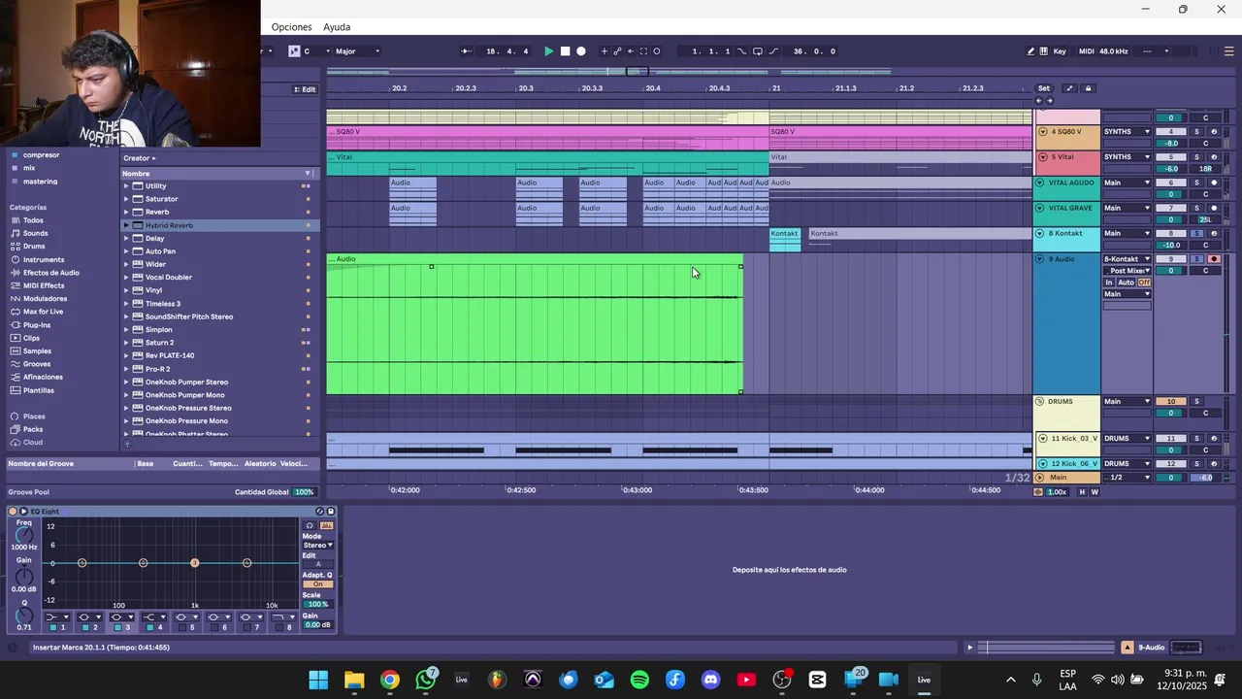
Task: Toggle EQ Eight headphone audition icon
Action: click(310, 526)
